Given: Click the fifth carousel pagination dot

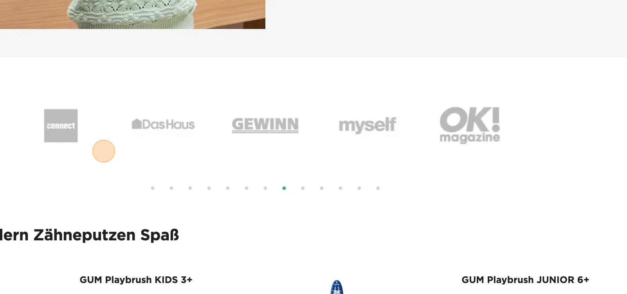Looking at the screenshot, I should tap(228, 188).
